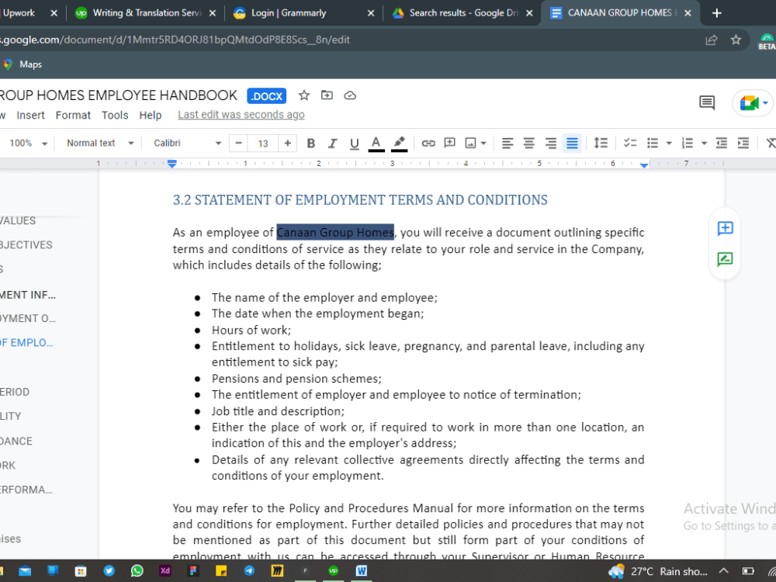This screenshot has width=776, height=582.
Task: Toggle justify alignment
Action: (572, 144)
